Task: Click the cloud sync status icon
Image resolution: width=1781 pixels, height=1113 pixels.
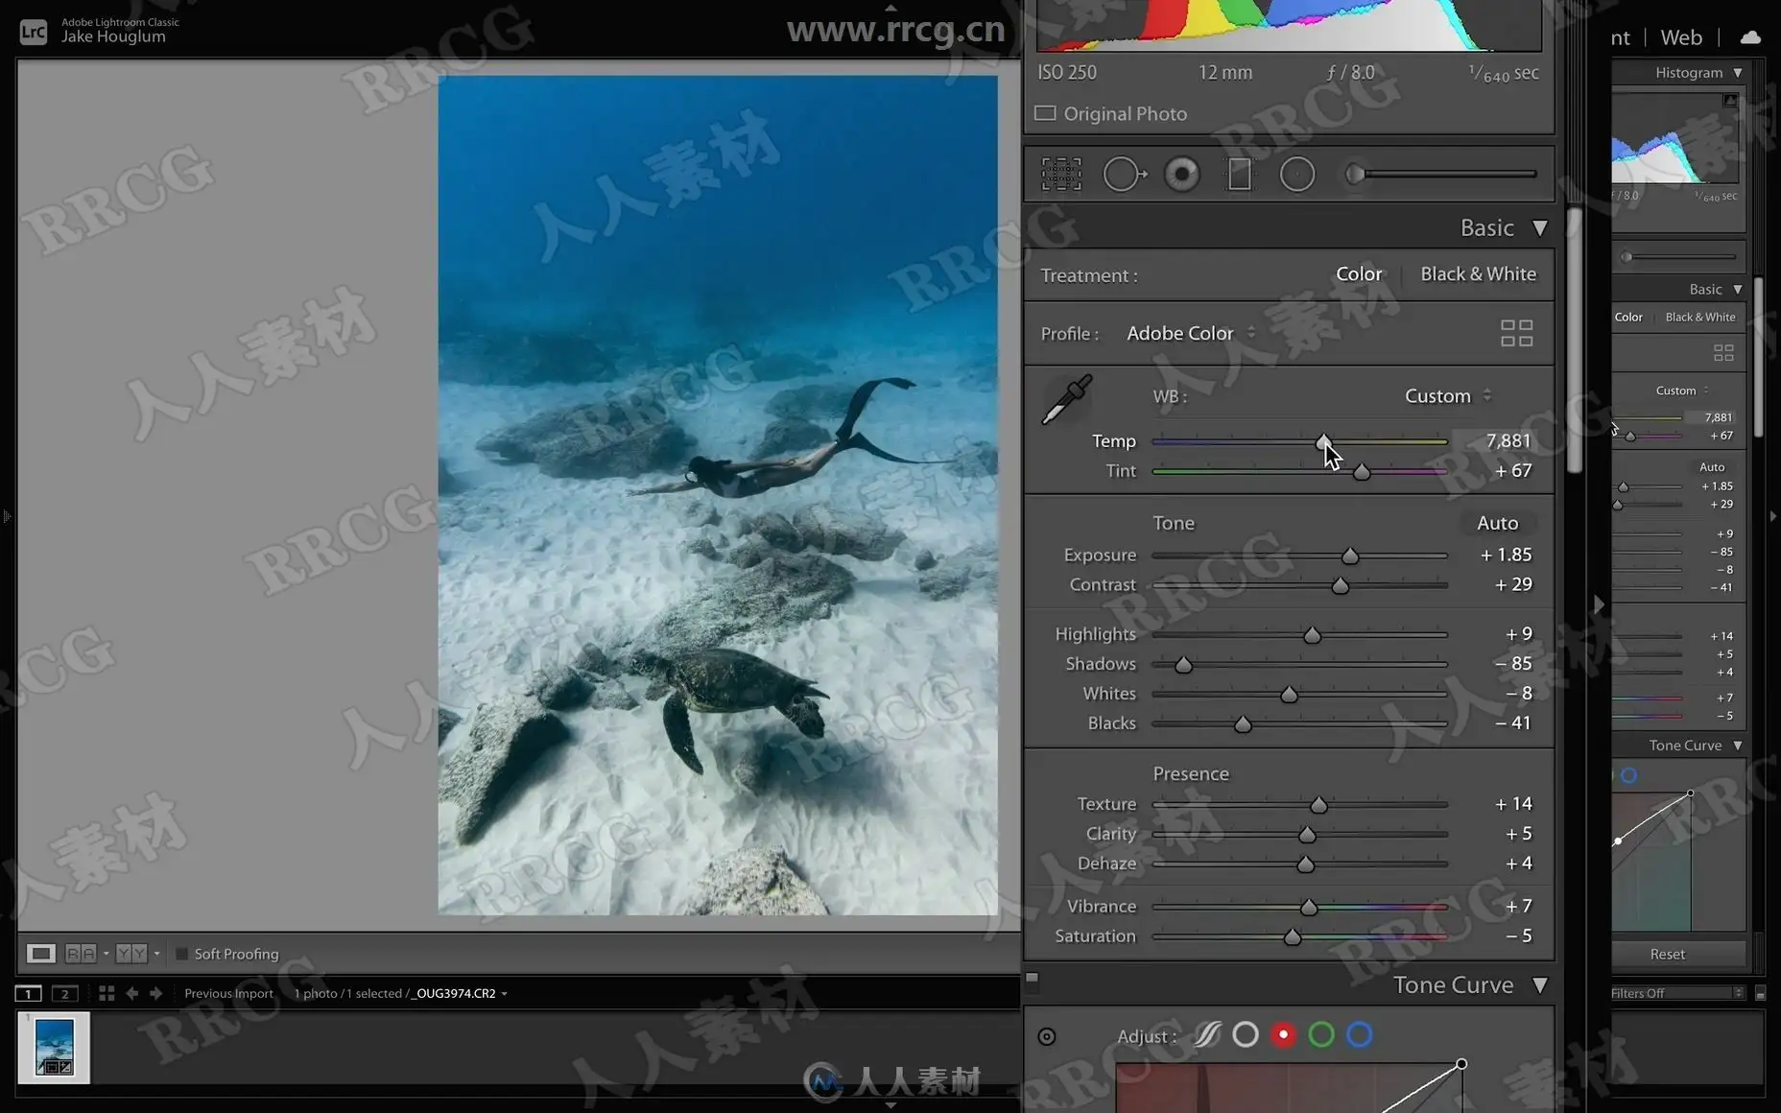Action: pyautogui.click(x=1750, y=37)
